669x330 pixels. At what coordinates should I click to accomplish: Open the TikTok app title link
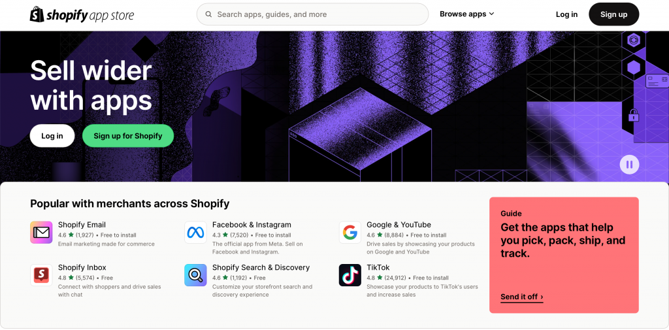point(378,267)
